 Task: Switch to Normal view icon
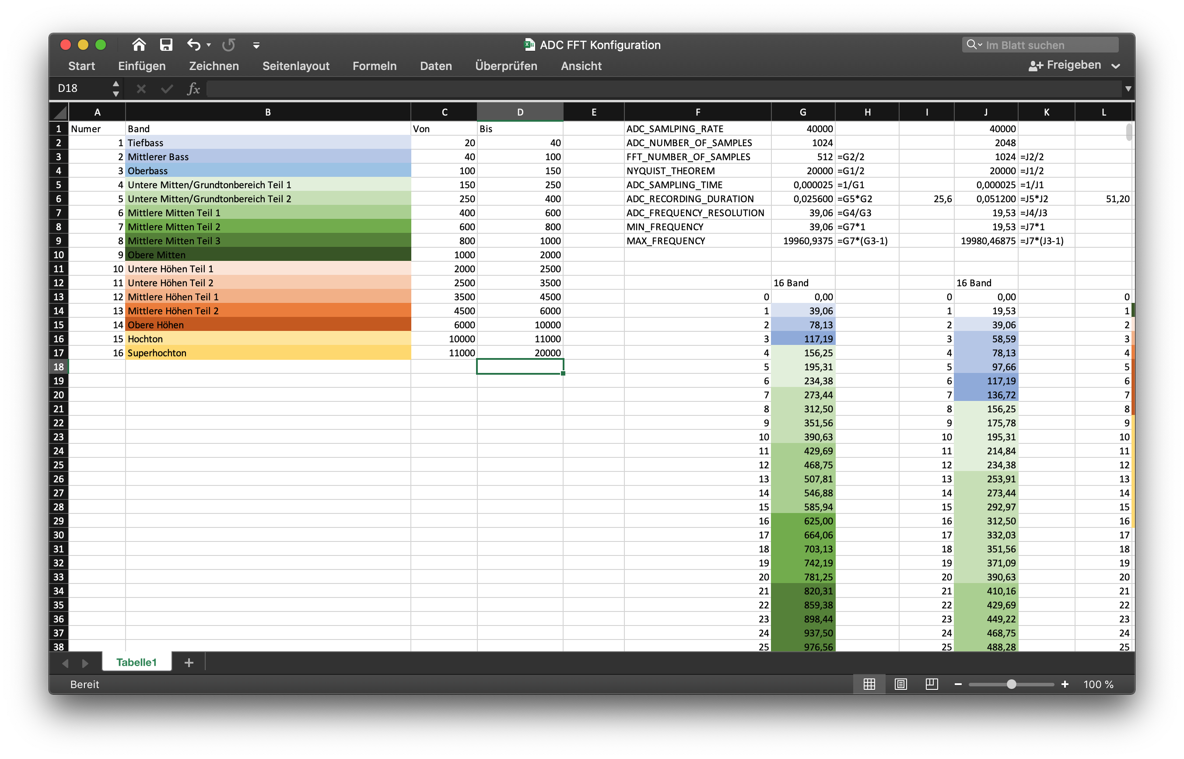coord(869,684)
